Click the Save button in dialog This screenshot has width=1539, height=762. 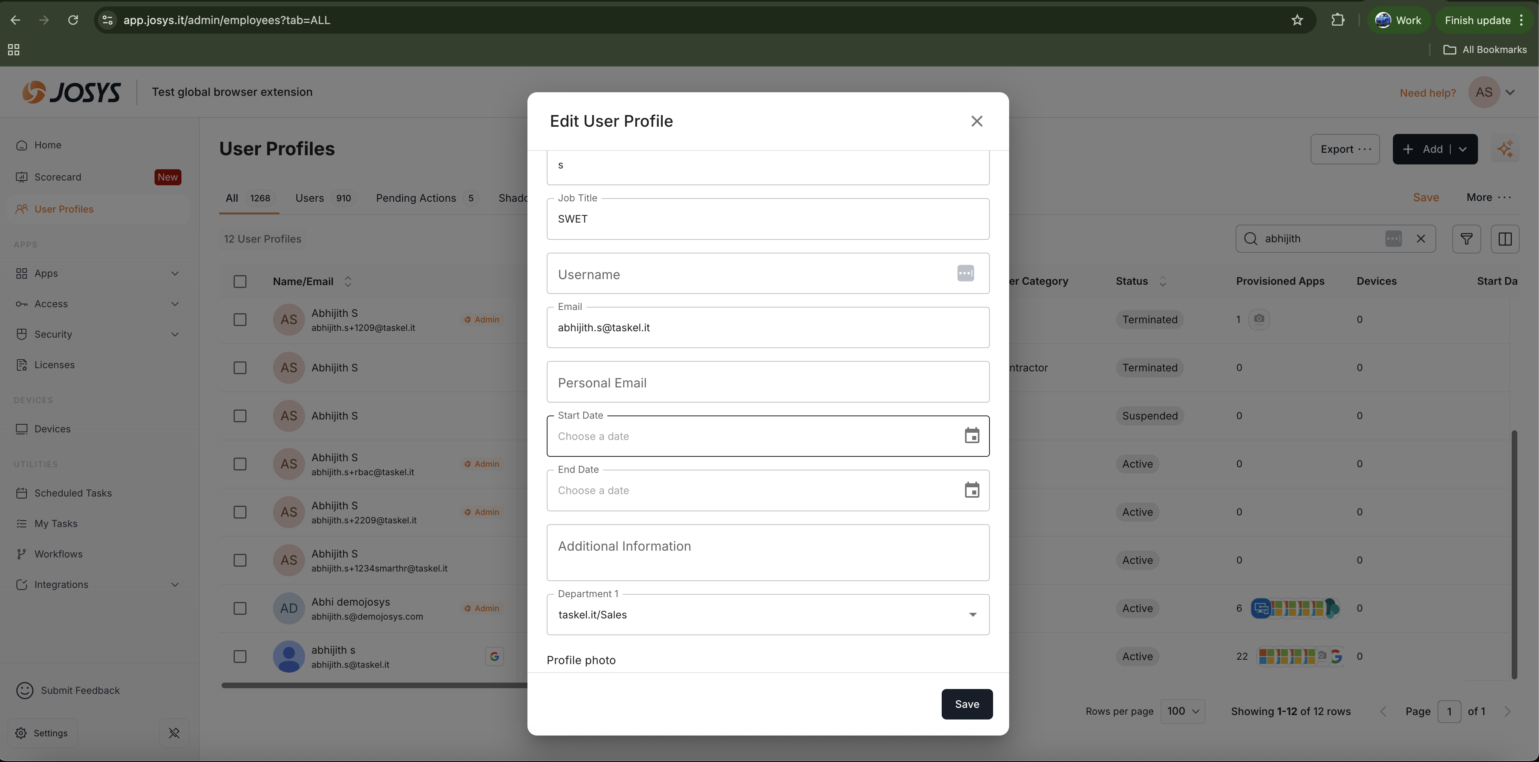pyautogui.click(x=967, y=704)
